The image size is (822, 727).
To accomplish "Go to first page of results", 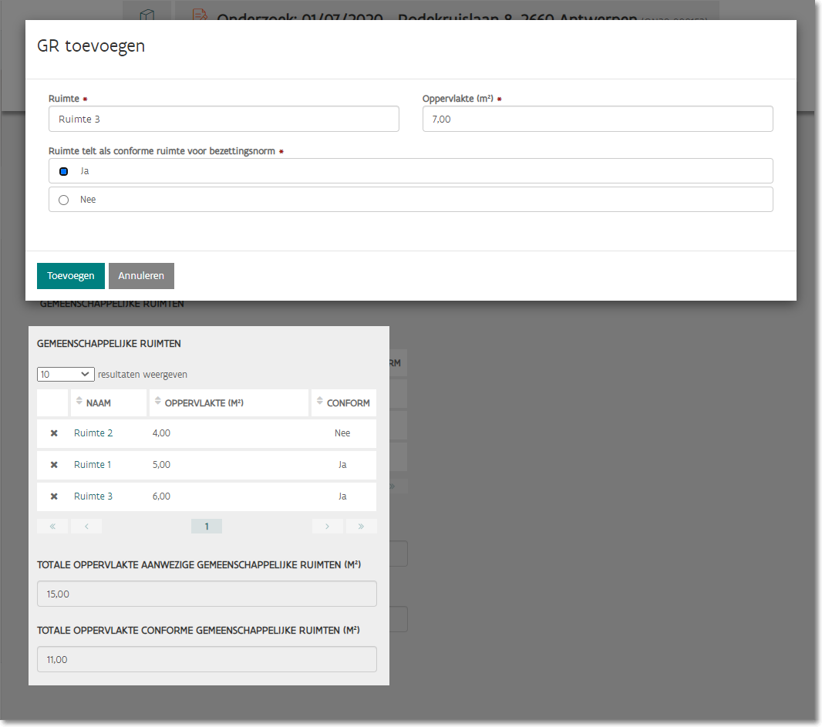I will (52, 527).
